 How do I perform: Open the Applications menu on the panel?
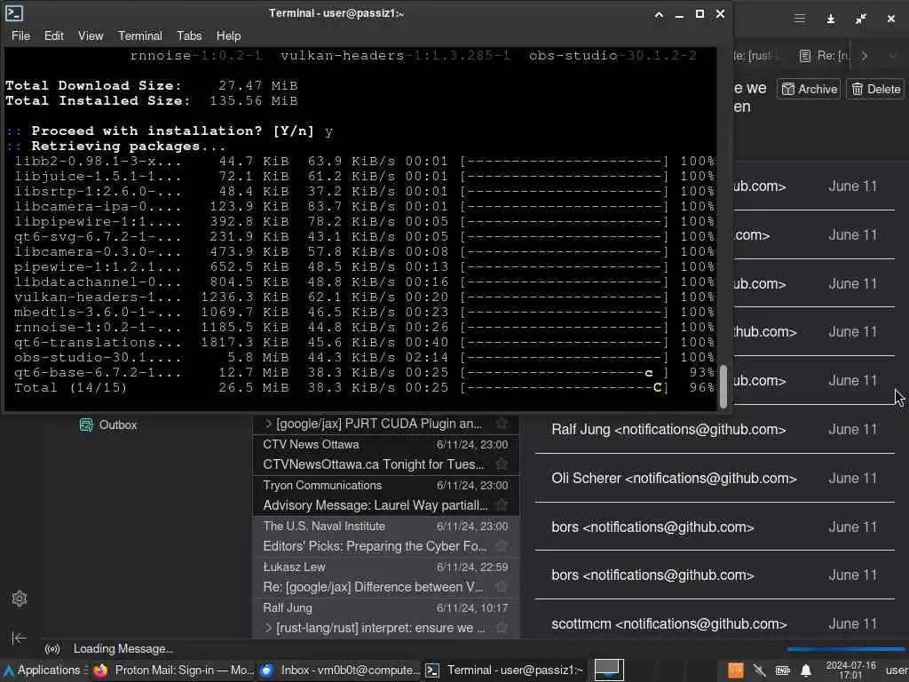click(43, 670)
